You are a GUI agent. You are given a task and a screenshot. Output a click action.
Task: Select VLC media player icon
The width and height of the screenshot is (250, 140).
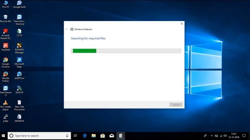5,105
